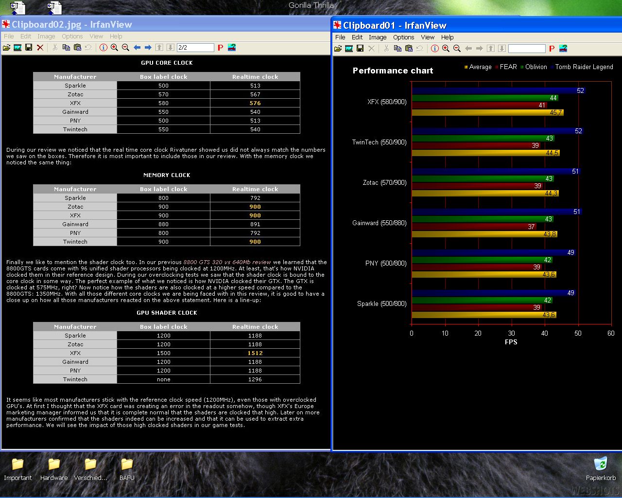Zoom in on the Clipboard01 performance chart

pos(446,49)
